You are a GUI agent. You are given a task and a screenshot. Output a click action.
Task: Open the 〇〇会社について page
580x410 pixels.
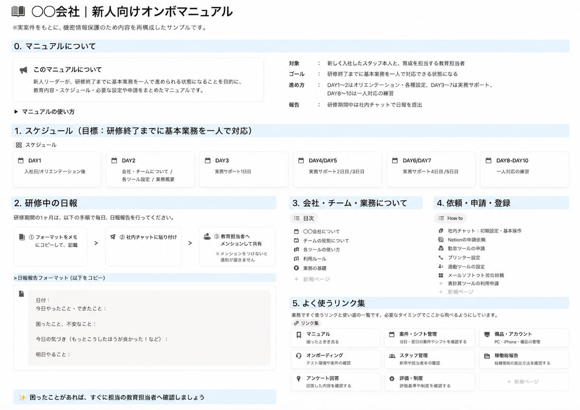point(321,232)
